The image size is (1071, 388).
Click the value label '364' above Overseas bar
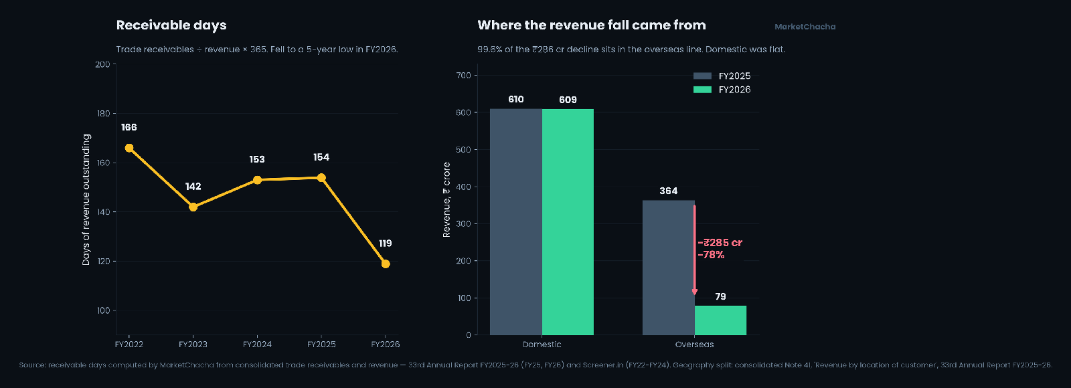669,191
